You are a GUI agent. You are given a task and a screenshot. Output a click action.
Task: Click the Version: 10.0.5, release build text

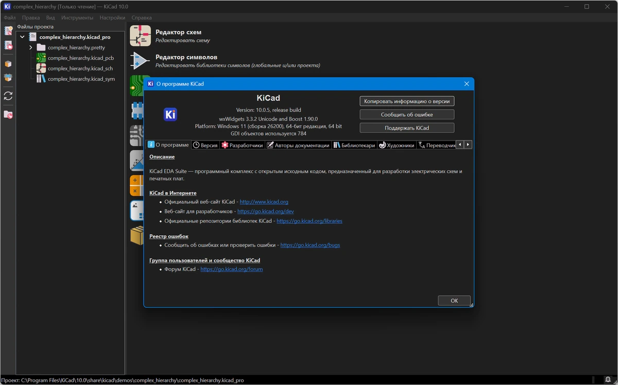(268, 110)
